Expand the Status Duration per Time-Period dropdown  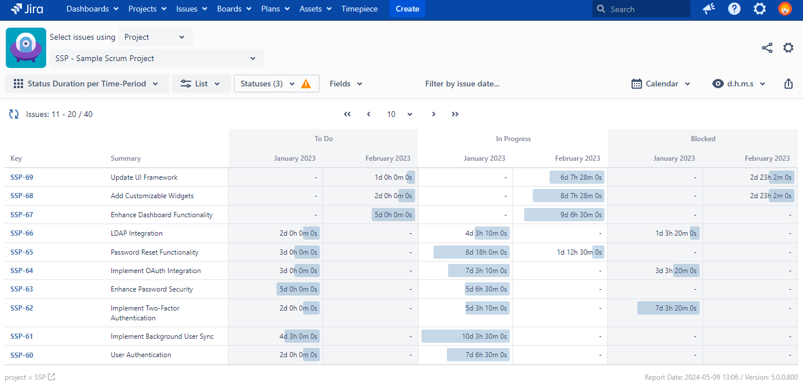click(x=87, y=84)
